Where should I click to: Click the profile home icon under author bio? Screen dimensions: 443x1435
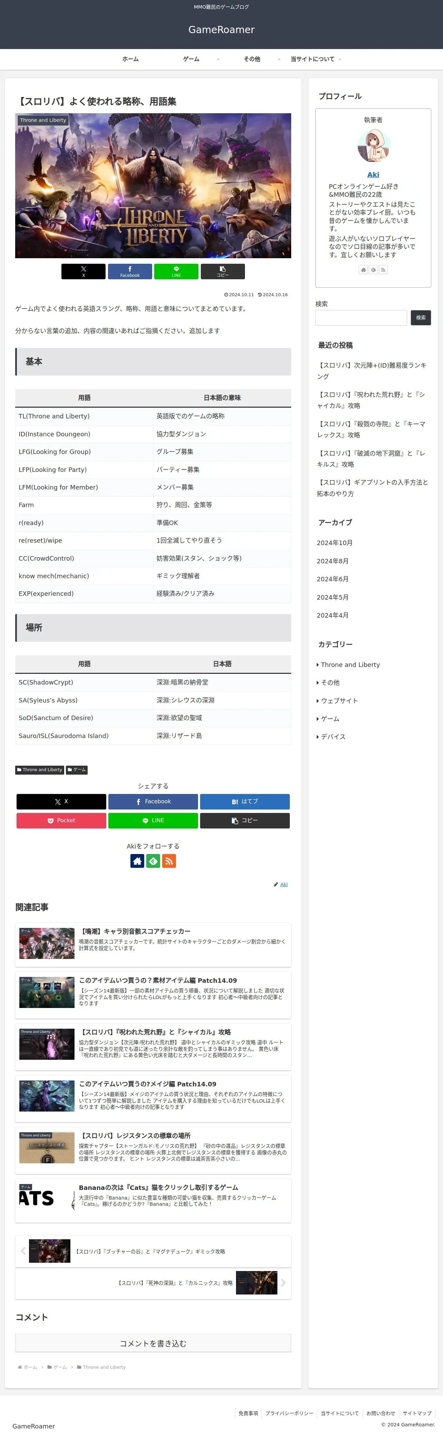363,270
